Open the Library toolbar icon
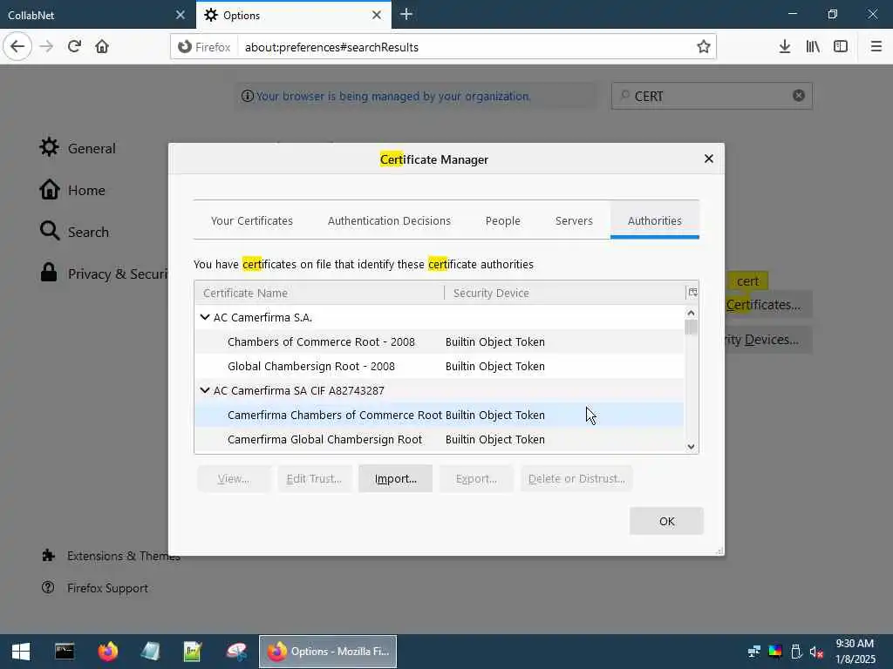This screenshot has height=669, width=893. point(813,47)
